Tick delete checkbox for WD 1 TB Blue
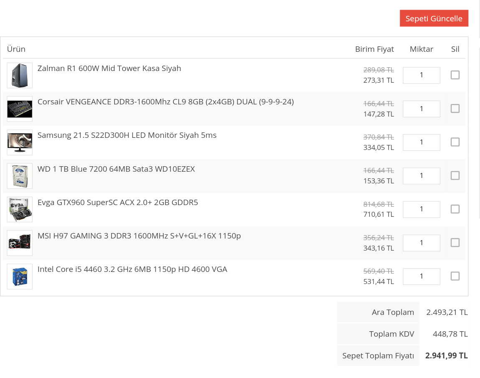The height and width of the screenshot is (378, 480). pyautogui.click(x=455, y=175)
